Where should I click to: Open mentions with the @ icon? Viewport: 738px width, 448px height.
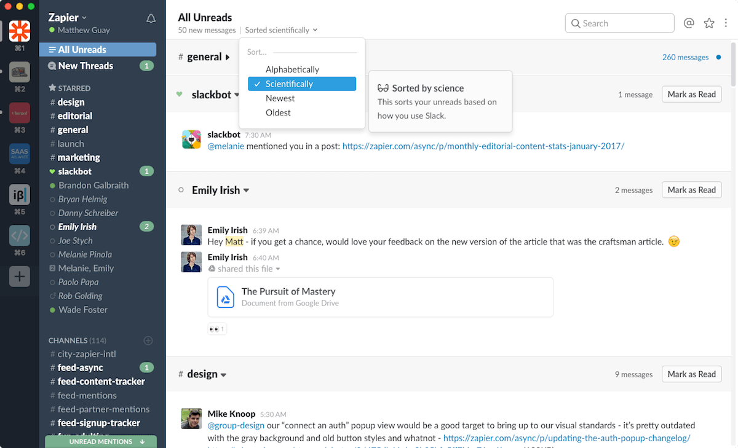coord(689,23)
